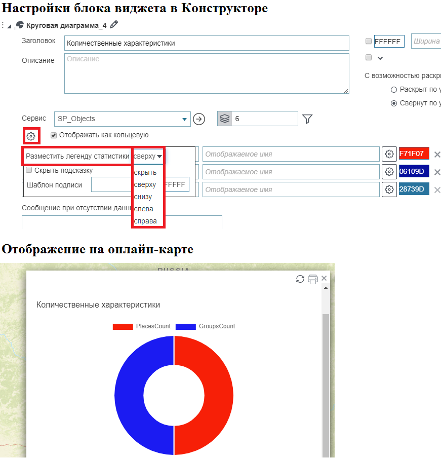441x458 pixels.
Task: Remove the F71F07 series row
Action: pos(437,155)
